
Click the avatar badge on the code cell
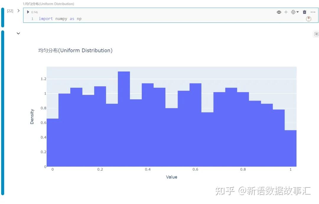(308, 19)
